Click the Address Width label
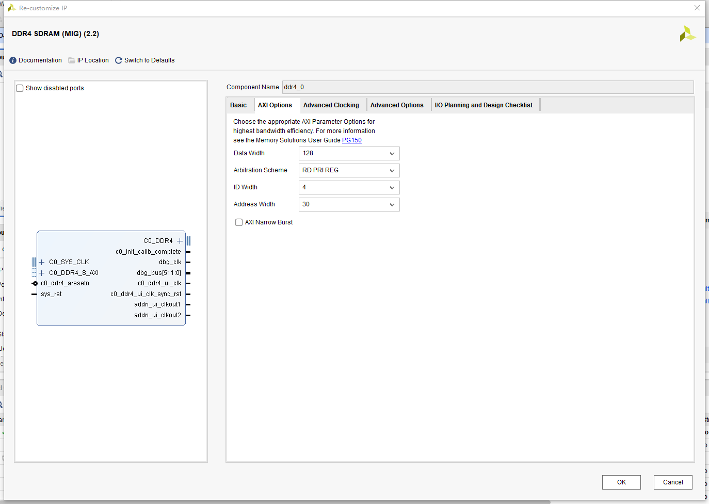This screenshot has height=504, width=709. point(254,204)
